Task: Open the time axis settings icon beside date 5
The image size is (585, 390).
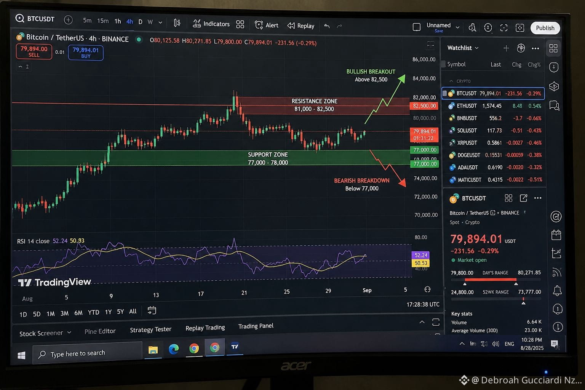Action: pos(427,289)
